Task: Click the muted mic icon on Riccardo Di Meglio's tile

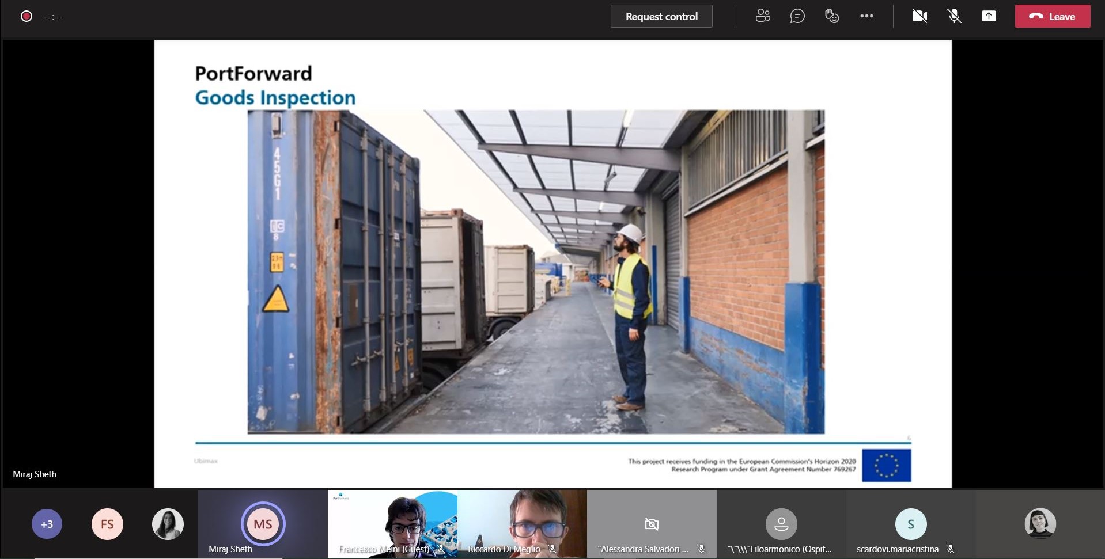Action: point(552,549)
